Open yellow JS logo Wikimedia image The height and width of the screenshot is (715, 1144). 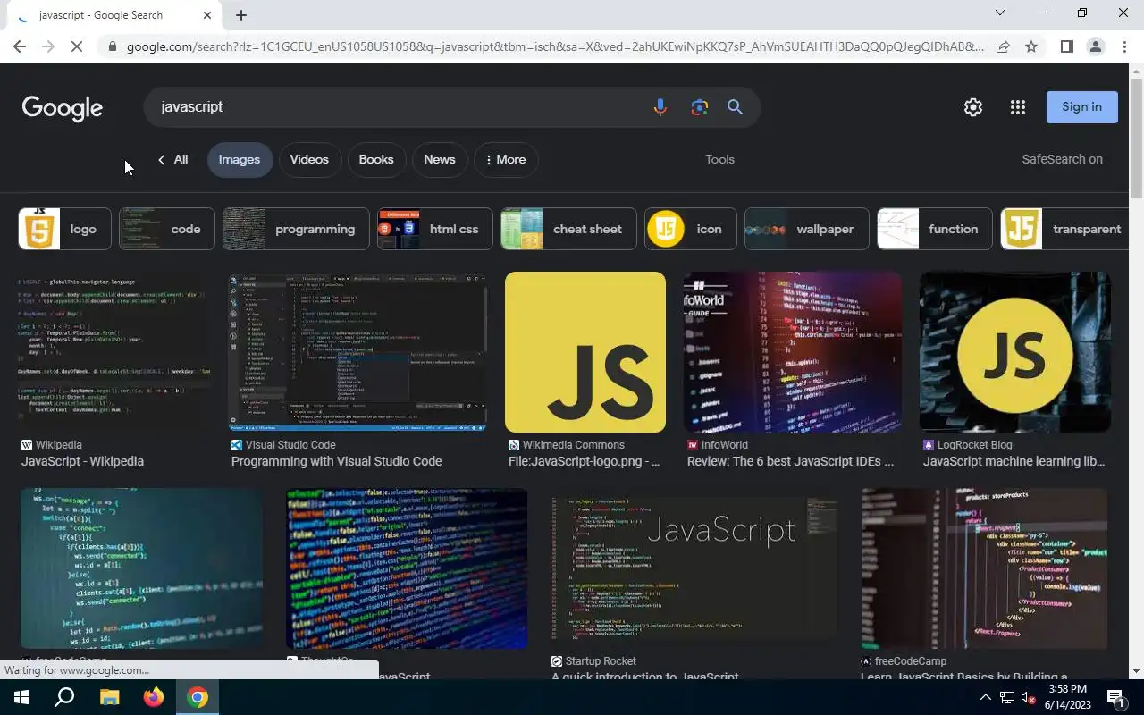pyautogui.click(x=585, y=352)
